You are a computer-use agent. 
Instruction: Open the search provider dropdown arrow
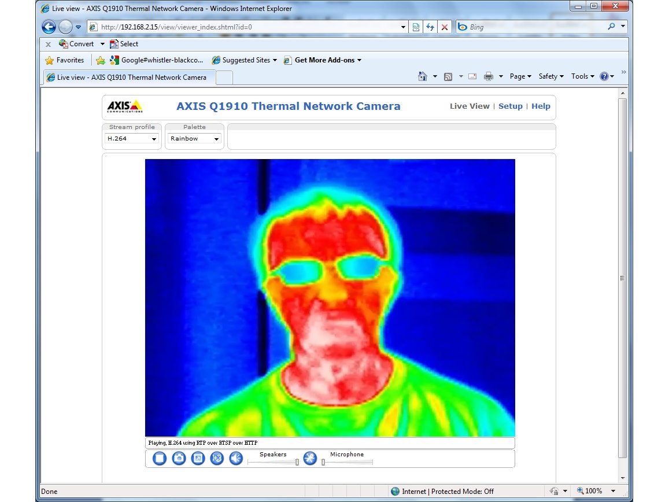623,27
